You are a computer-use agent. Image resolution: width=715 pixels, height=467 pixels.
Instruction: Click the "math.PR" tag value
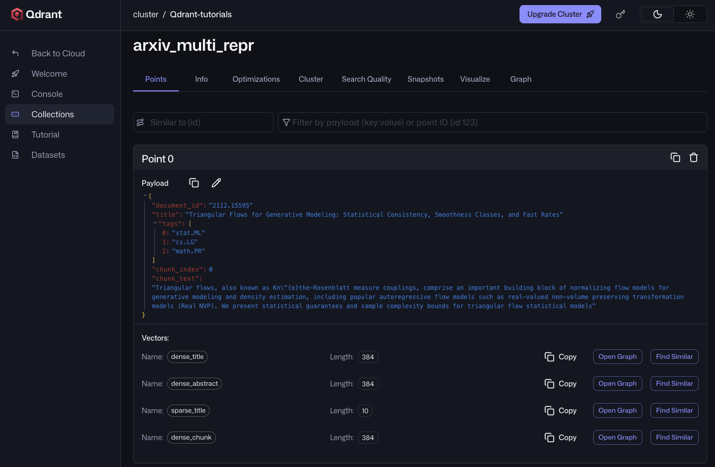click(188, 251)
